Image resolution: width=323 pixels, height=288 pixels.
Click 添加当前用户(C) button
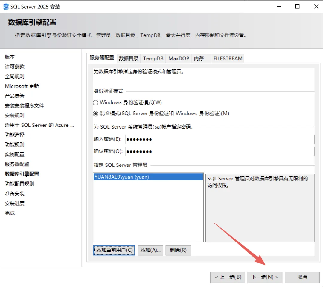114,250
